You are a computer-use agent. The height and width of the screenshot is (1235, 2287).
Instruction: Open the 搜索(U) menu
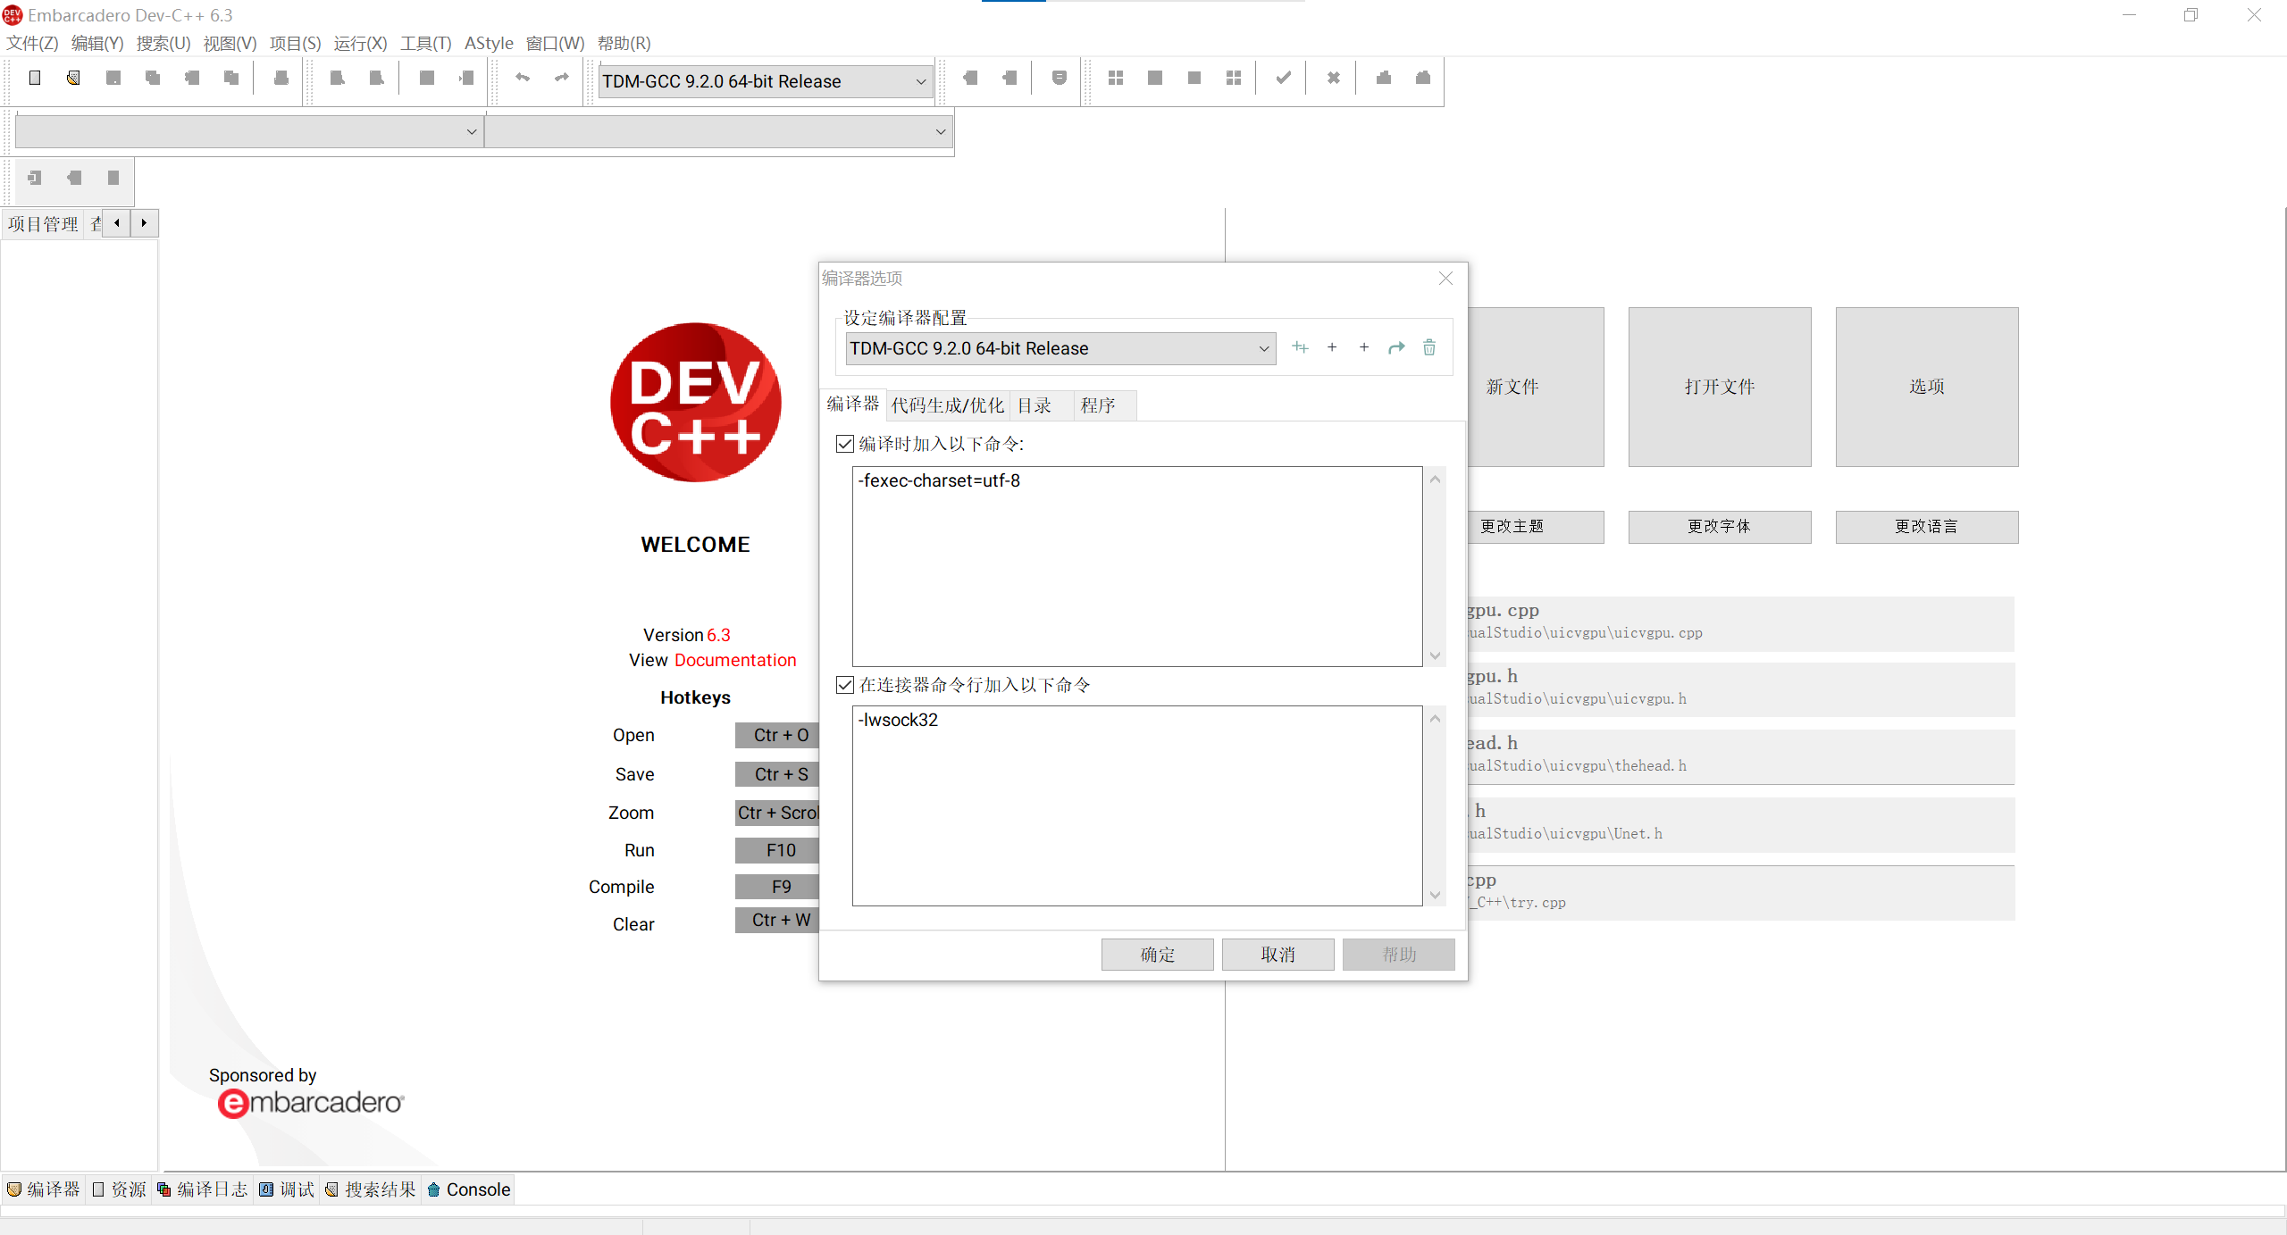(163, 43)
